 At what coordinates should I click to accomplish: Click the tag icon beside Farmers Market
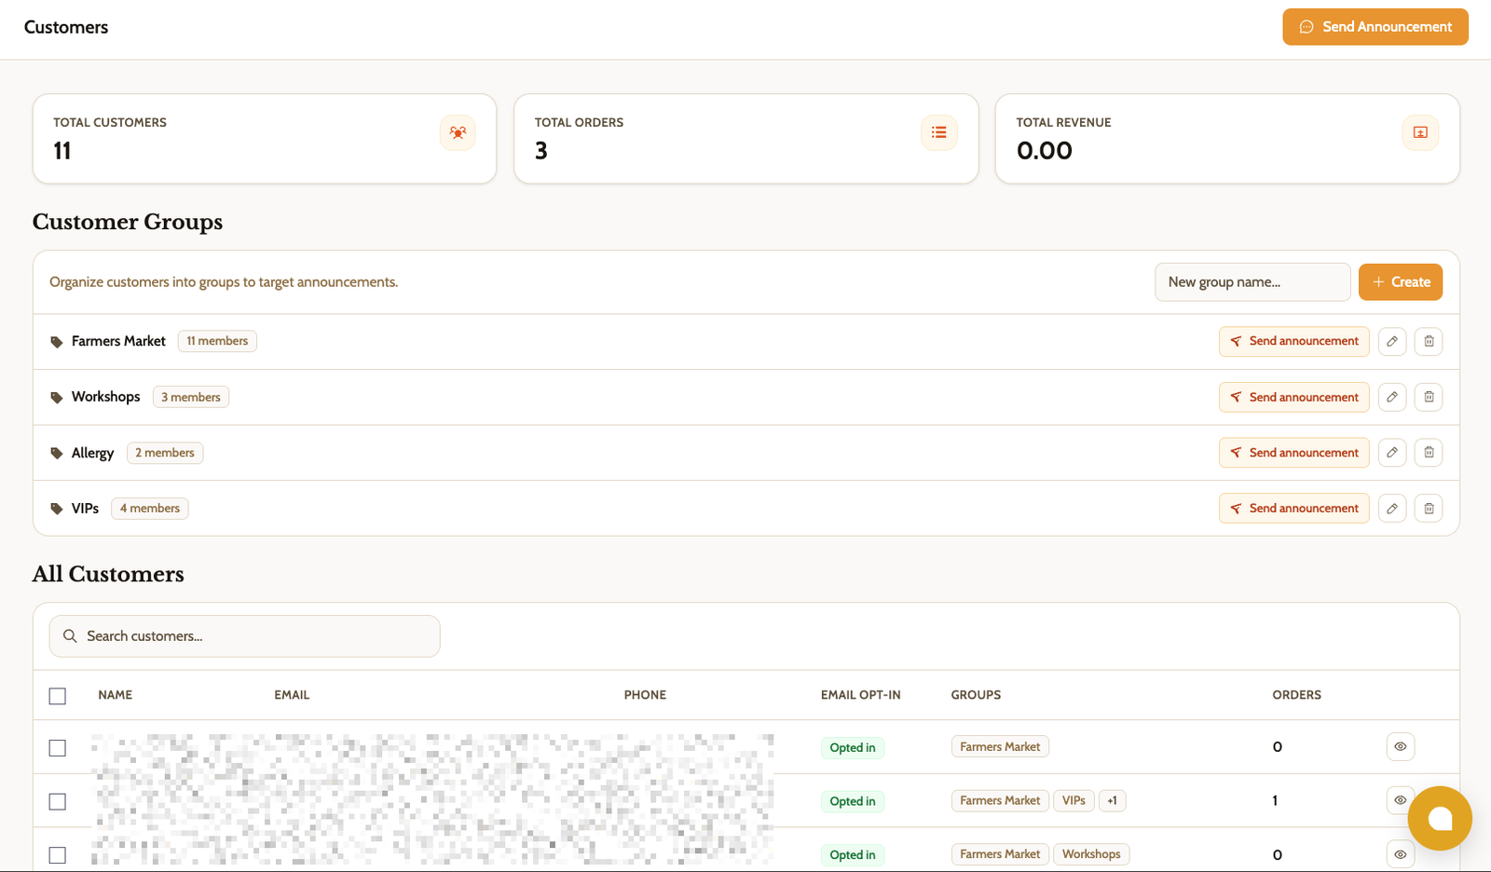[x=57, y=342]
